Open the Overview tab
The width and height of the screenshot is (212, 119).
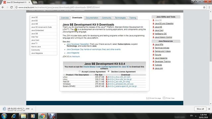point(65,18)
